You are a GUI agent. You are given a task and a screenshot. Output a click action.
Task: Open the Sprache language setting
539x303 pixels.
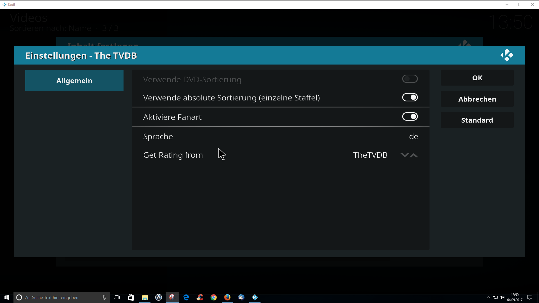point(281,136)
